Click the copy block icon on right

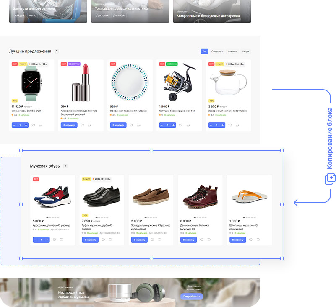pyautogui.click(x=330, y=179)
